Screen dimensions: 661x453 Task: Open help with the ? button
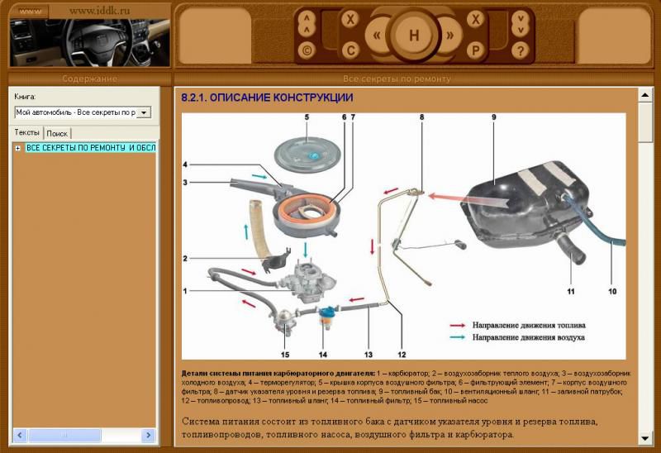point(520,50)
